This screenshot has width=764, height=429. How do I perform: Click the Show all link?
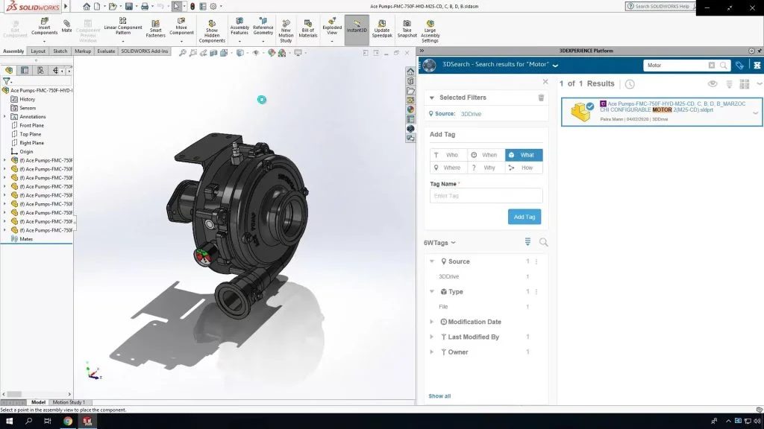click(439, 396)
